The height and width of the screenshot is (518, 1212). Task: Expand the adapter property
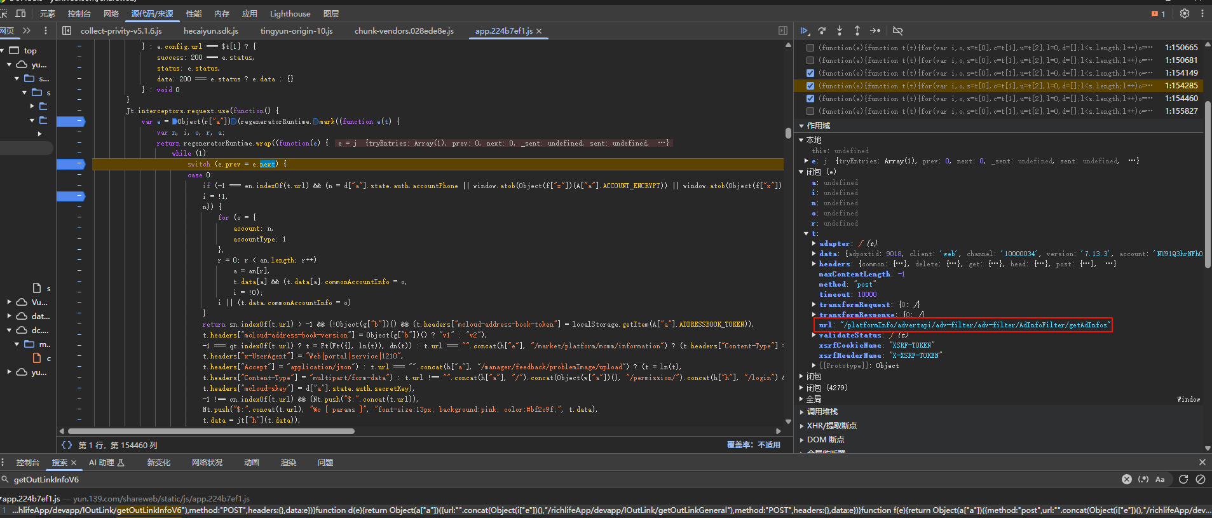pyautogui.click(x=814, y=243)
